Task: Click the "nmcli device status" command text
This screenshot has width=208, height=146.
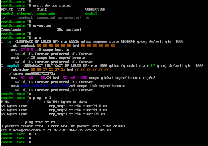Action: (52, 6)
